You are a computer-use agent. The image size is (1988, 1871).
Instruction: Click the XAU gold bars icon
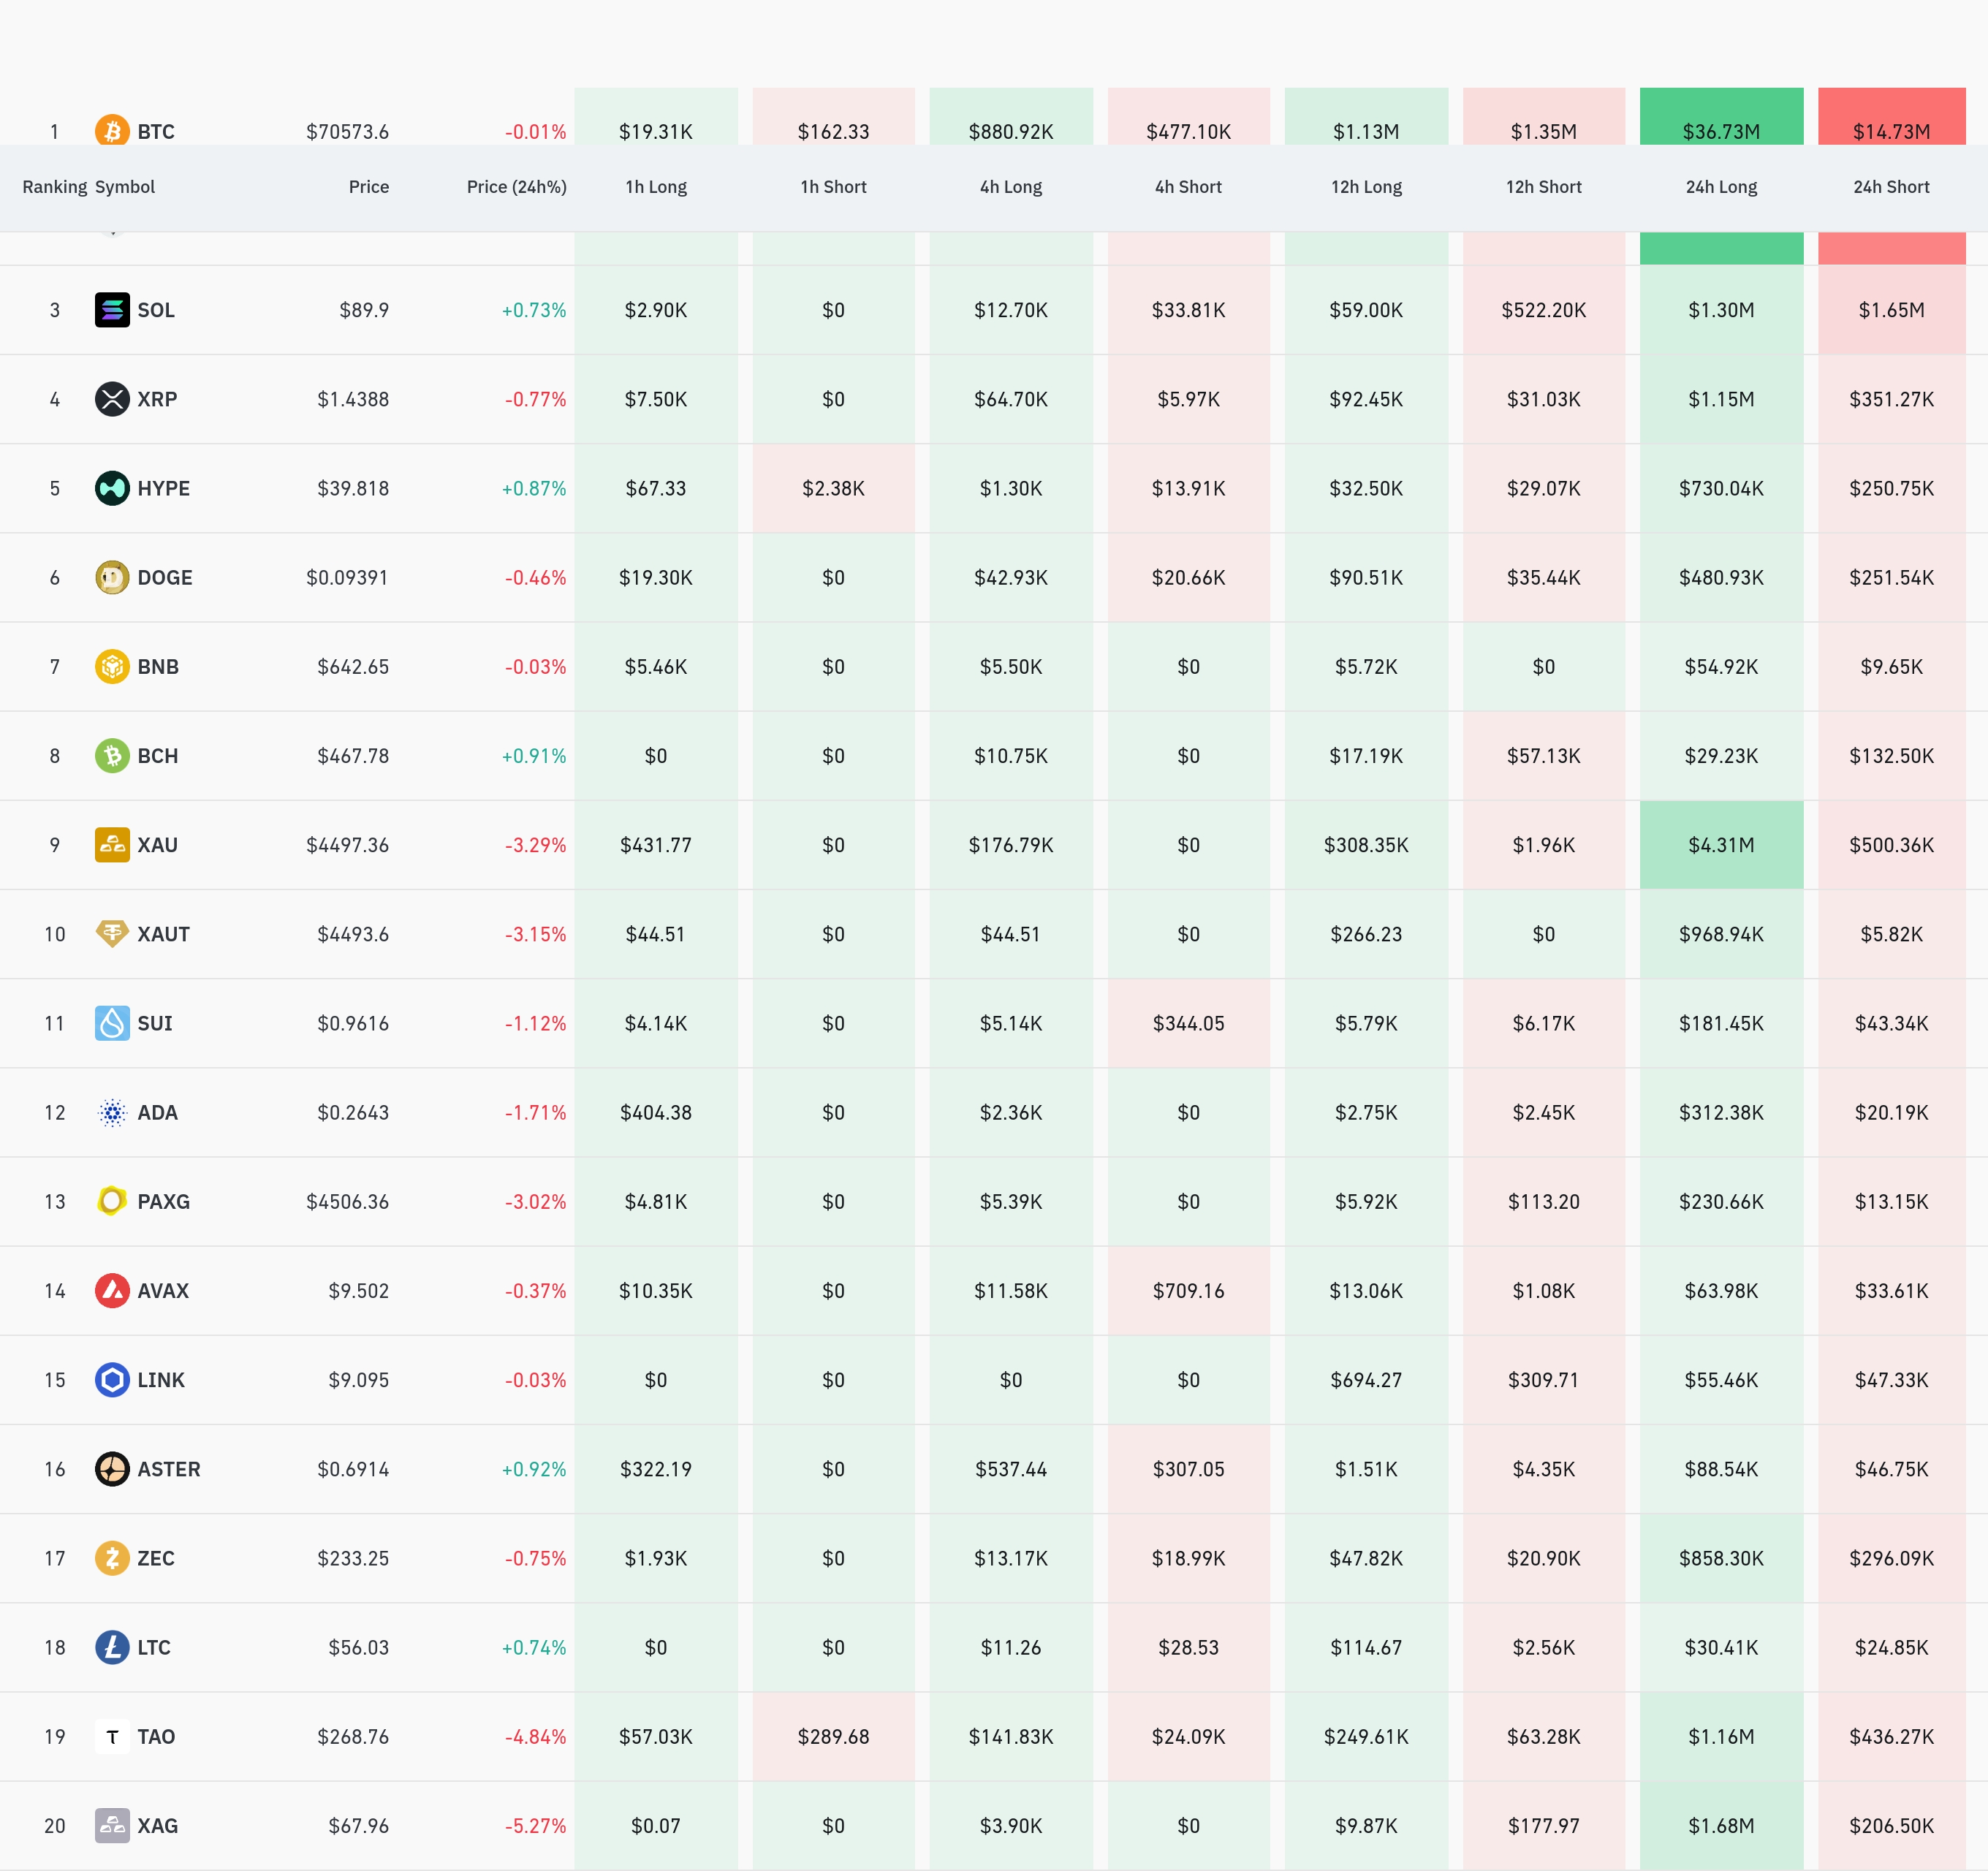coord(112,845)
